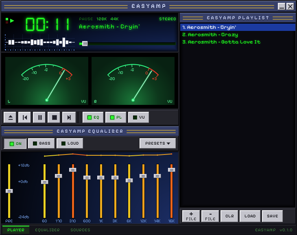Click the + FILE button
297x235 pixels.
coord(191,216)
